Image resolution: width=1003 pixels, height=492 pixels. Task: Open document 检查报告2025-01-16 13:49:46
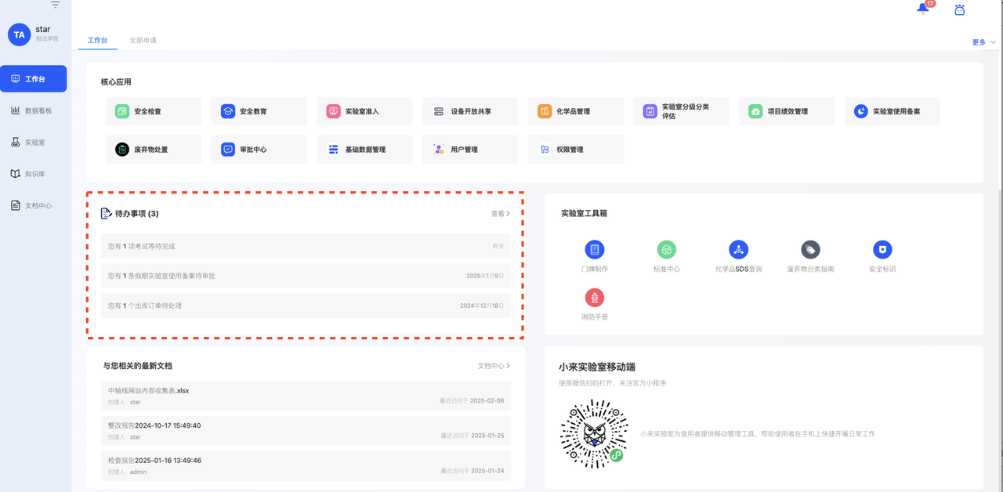point(306,465)
